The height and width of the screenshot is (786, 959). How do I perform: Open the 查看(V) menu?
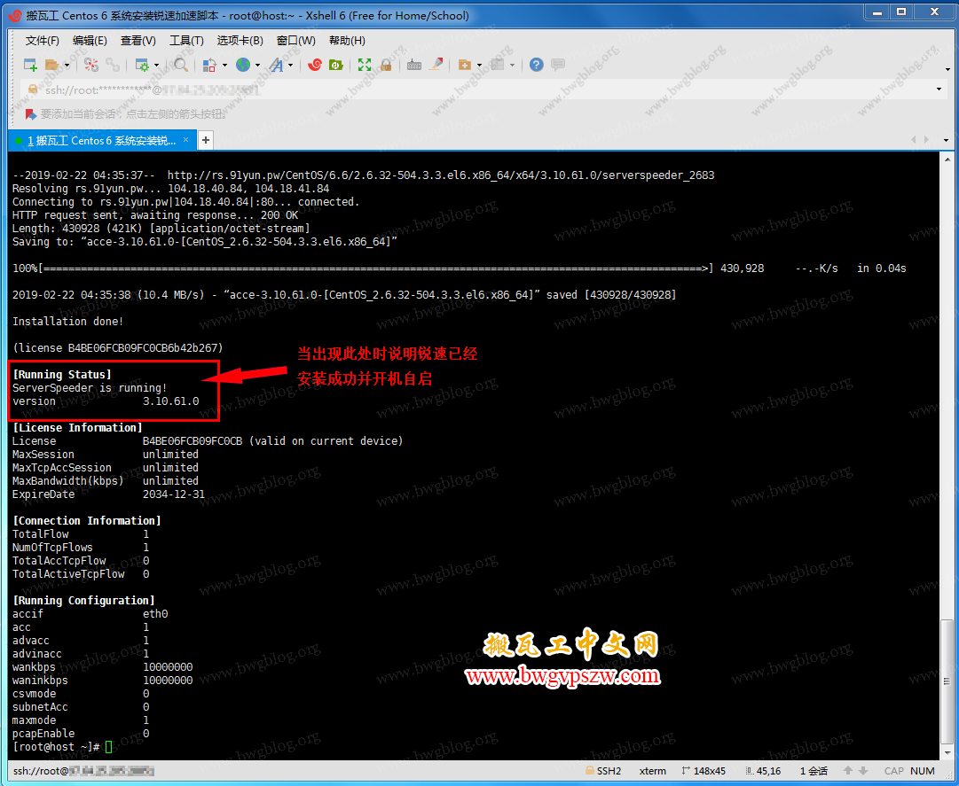(138, 40)
